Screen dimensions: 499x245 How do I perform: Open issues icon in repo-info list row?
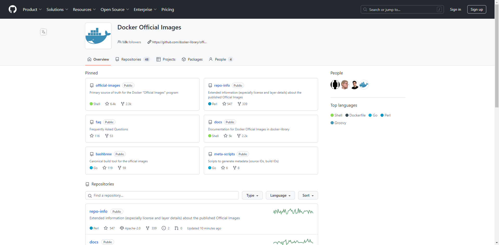(x=164, y=228)
